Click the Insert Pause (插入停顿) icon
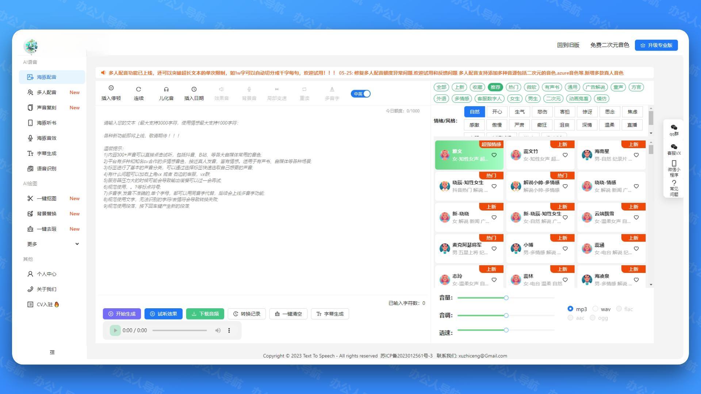Image resolution: width=701 pixels, height=394 pixels. pyautogui.click(x=111, y=88)
